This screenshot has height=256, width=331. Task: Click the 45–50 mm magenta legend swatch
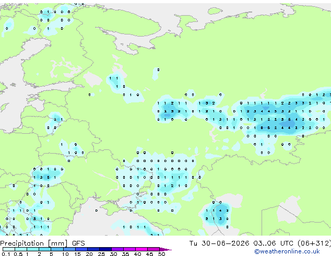coord(153,249)
